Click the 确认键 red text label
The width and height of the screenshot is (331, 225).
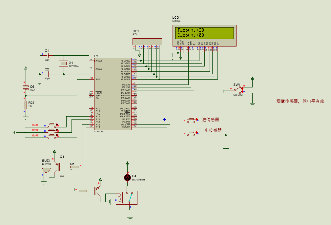35,125
